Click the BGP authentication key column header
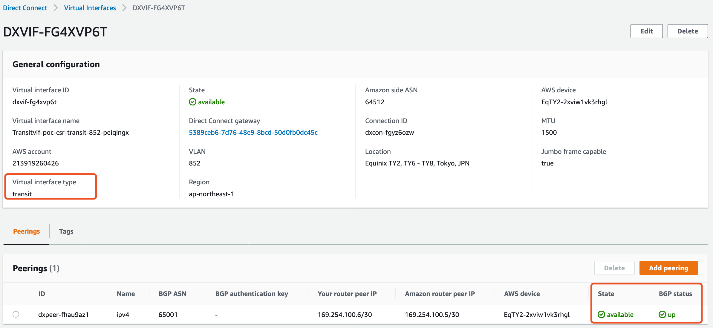This screenshot has width=713, height=328. (252, 294)
